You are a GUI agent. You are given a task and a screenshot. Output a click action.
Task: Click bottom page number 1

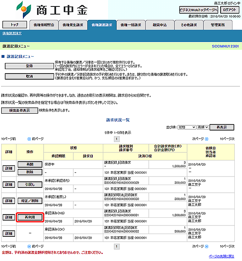tap(117, 246)
